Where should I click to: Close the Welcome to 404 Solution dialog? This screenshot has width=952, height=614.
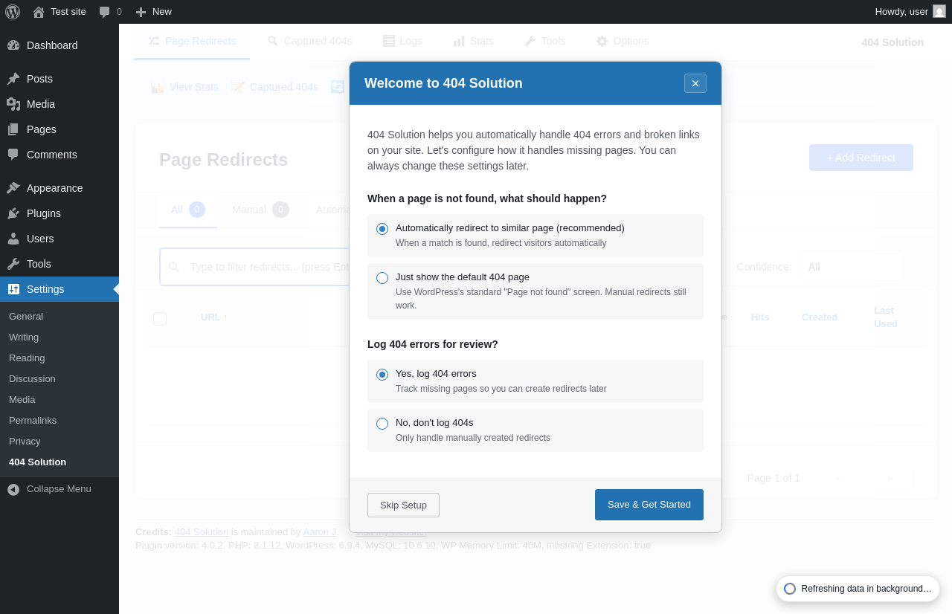tap(695, 83)
